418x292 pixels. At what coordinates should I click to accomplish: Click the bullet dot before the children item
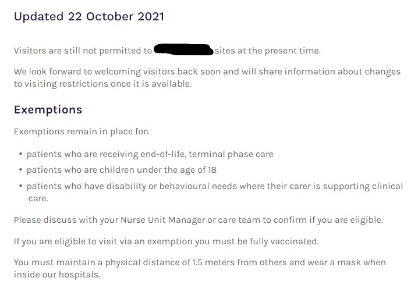pos(20,170)
